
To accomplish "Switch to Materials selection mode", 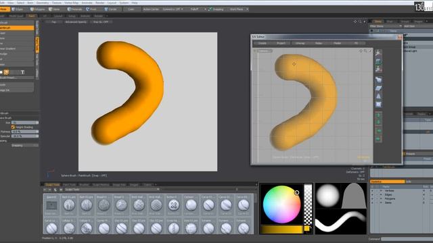I will point(74,9).
